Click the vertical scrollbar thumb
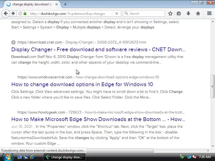 213,86
